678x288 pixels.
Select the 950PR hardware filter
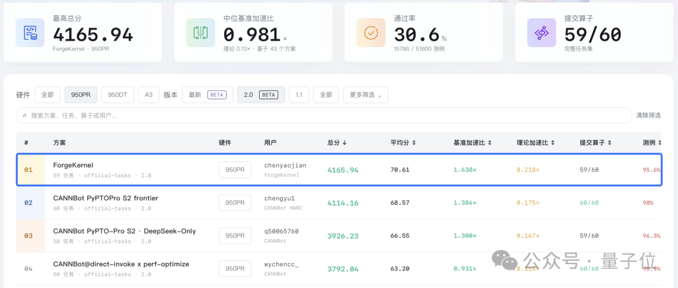click(x=81, y=95)
